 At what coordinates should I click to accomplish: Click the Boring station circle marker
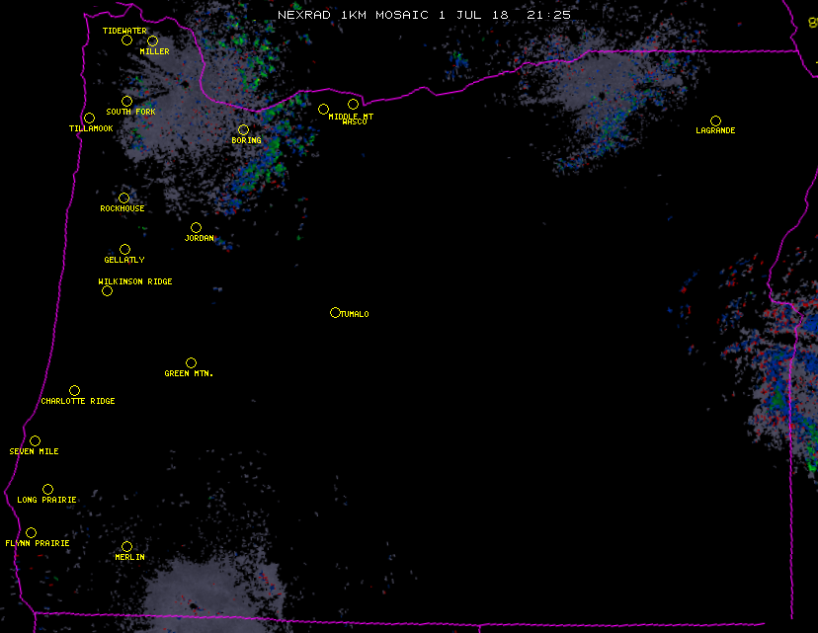(x=243, y=129)
